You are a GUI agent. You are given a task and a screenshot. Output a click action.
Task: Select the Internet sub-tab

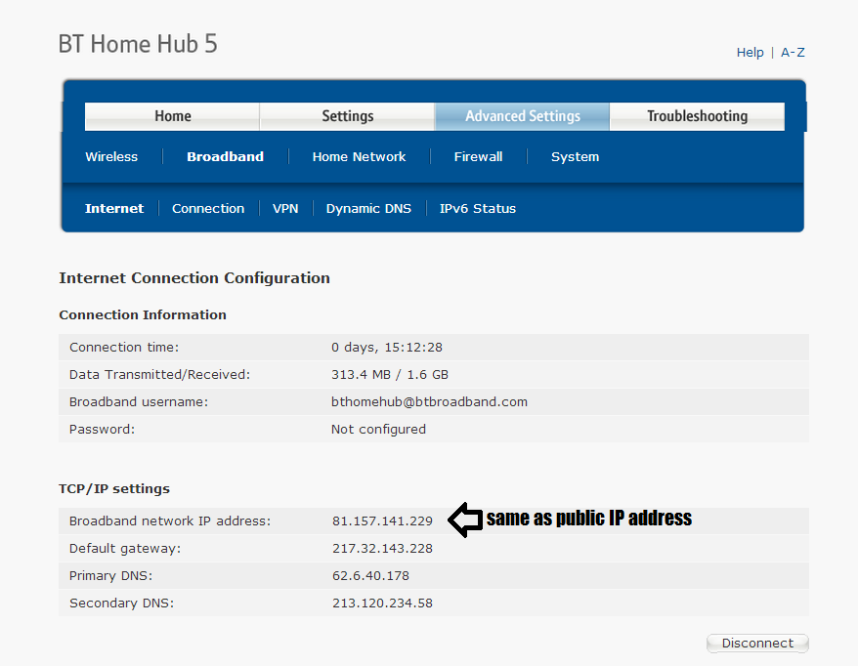click(114, 208)
